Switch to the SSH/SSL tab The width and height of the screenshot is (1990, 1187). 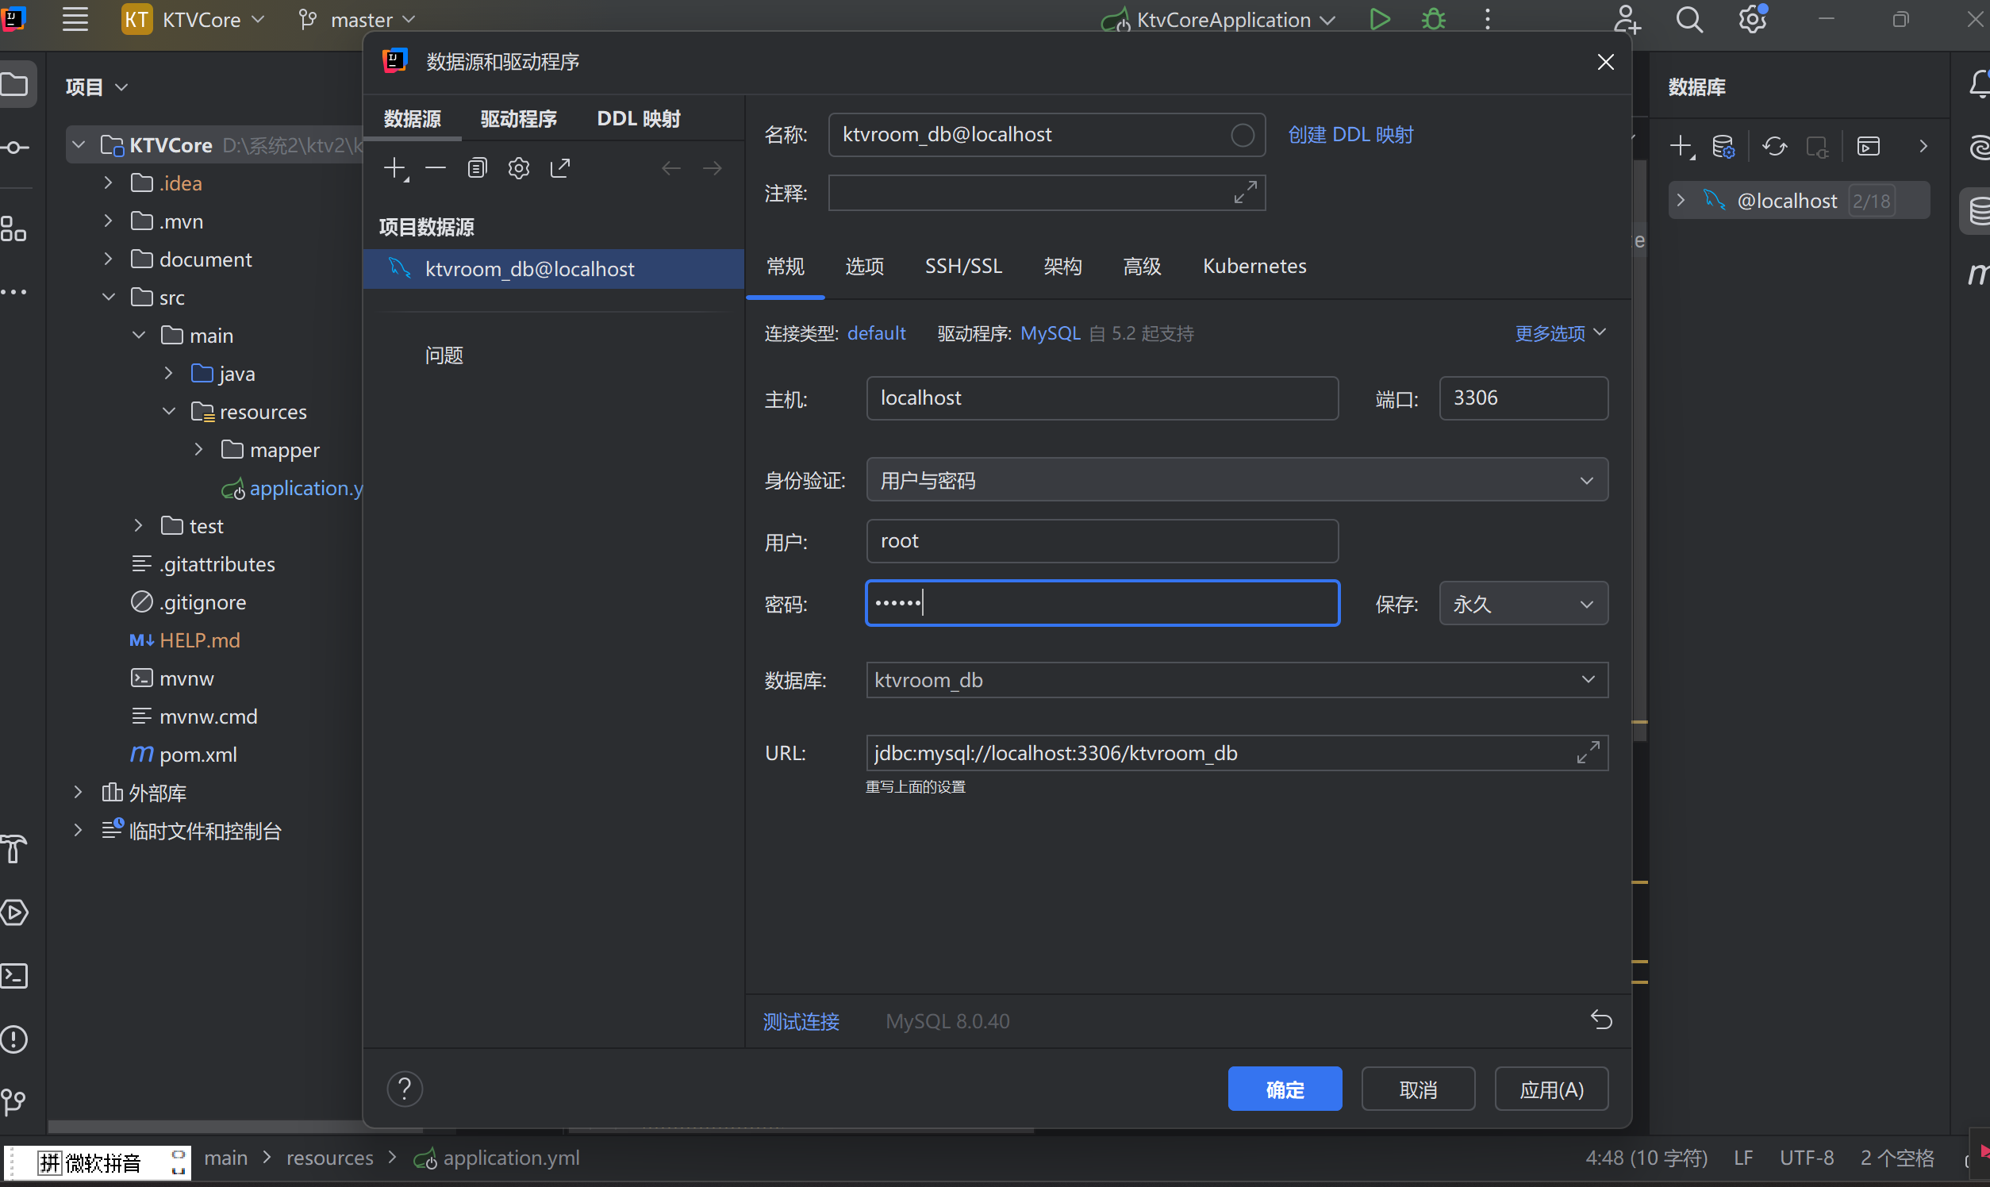[963, 267]
